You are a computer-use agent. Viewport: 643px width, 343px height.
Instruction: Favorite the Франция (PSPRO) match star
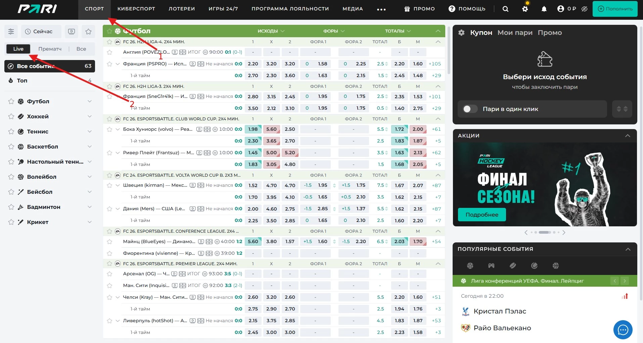[x=109, y=64]
